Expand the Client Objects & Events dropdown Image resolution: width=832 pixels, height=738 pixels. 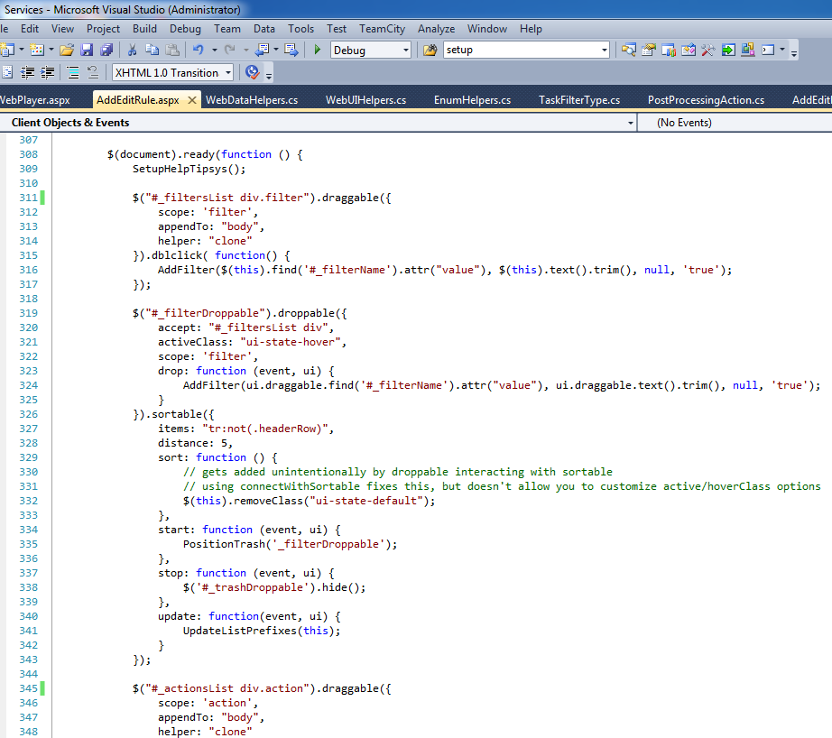[x=630, y=123]
